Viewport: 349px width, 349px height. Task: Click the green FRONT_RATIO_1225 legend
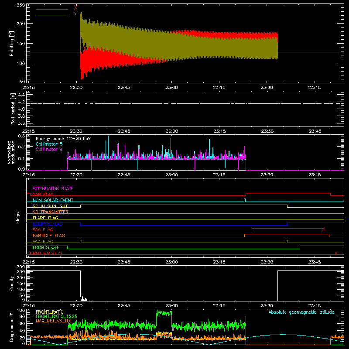[x=56, y=316]
